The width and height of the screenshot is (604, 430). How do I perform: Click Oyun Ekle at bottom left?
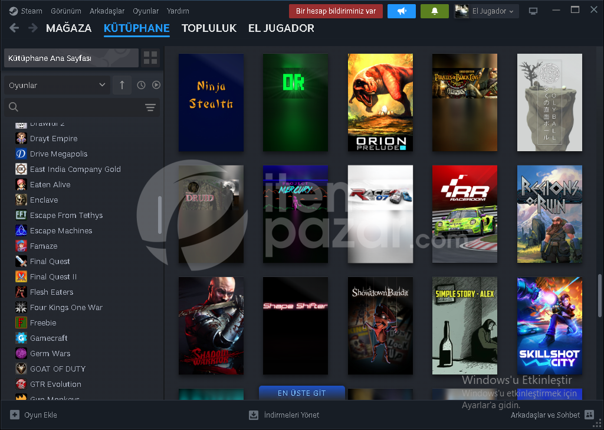click(34, 415)
